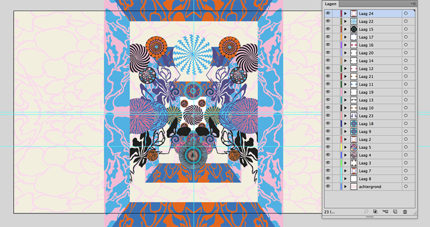The image size is (430, 227).
Task: Click the Create New Sublayer icon
Action: 385,212
